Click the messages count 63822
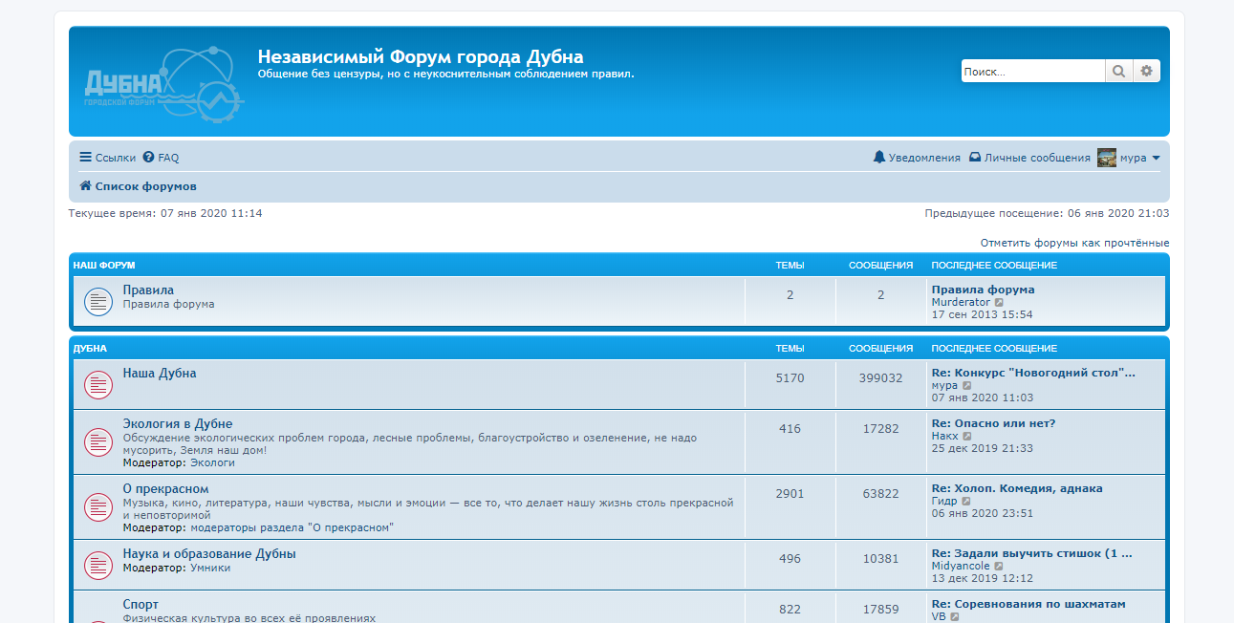This screenshot has width=1234, height=623. (x=880, y=494)
